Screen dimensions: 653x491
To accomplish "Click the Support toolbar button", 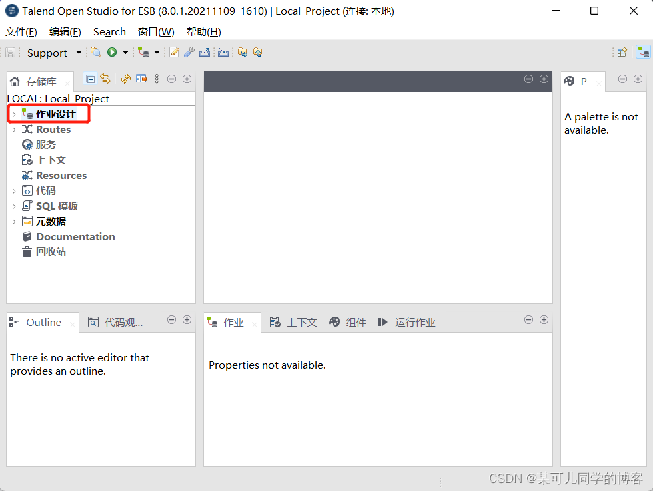I will pyautogui.click(x=47, y=53).
